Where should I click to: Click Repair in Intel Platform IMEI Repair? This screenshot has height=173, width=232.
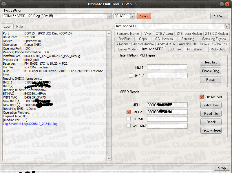coord(211,80)
